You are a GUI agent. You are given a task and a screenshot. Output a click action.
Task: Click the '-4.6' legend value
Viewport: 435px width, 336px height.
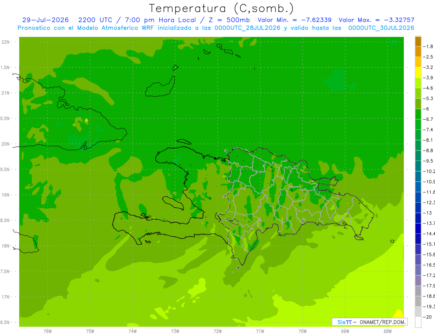click(428, 88)
